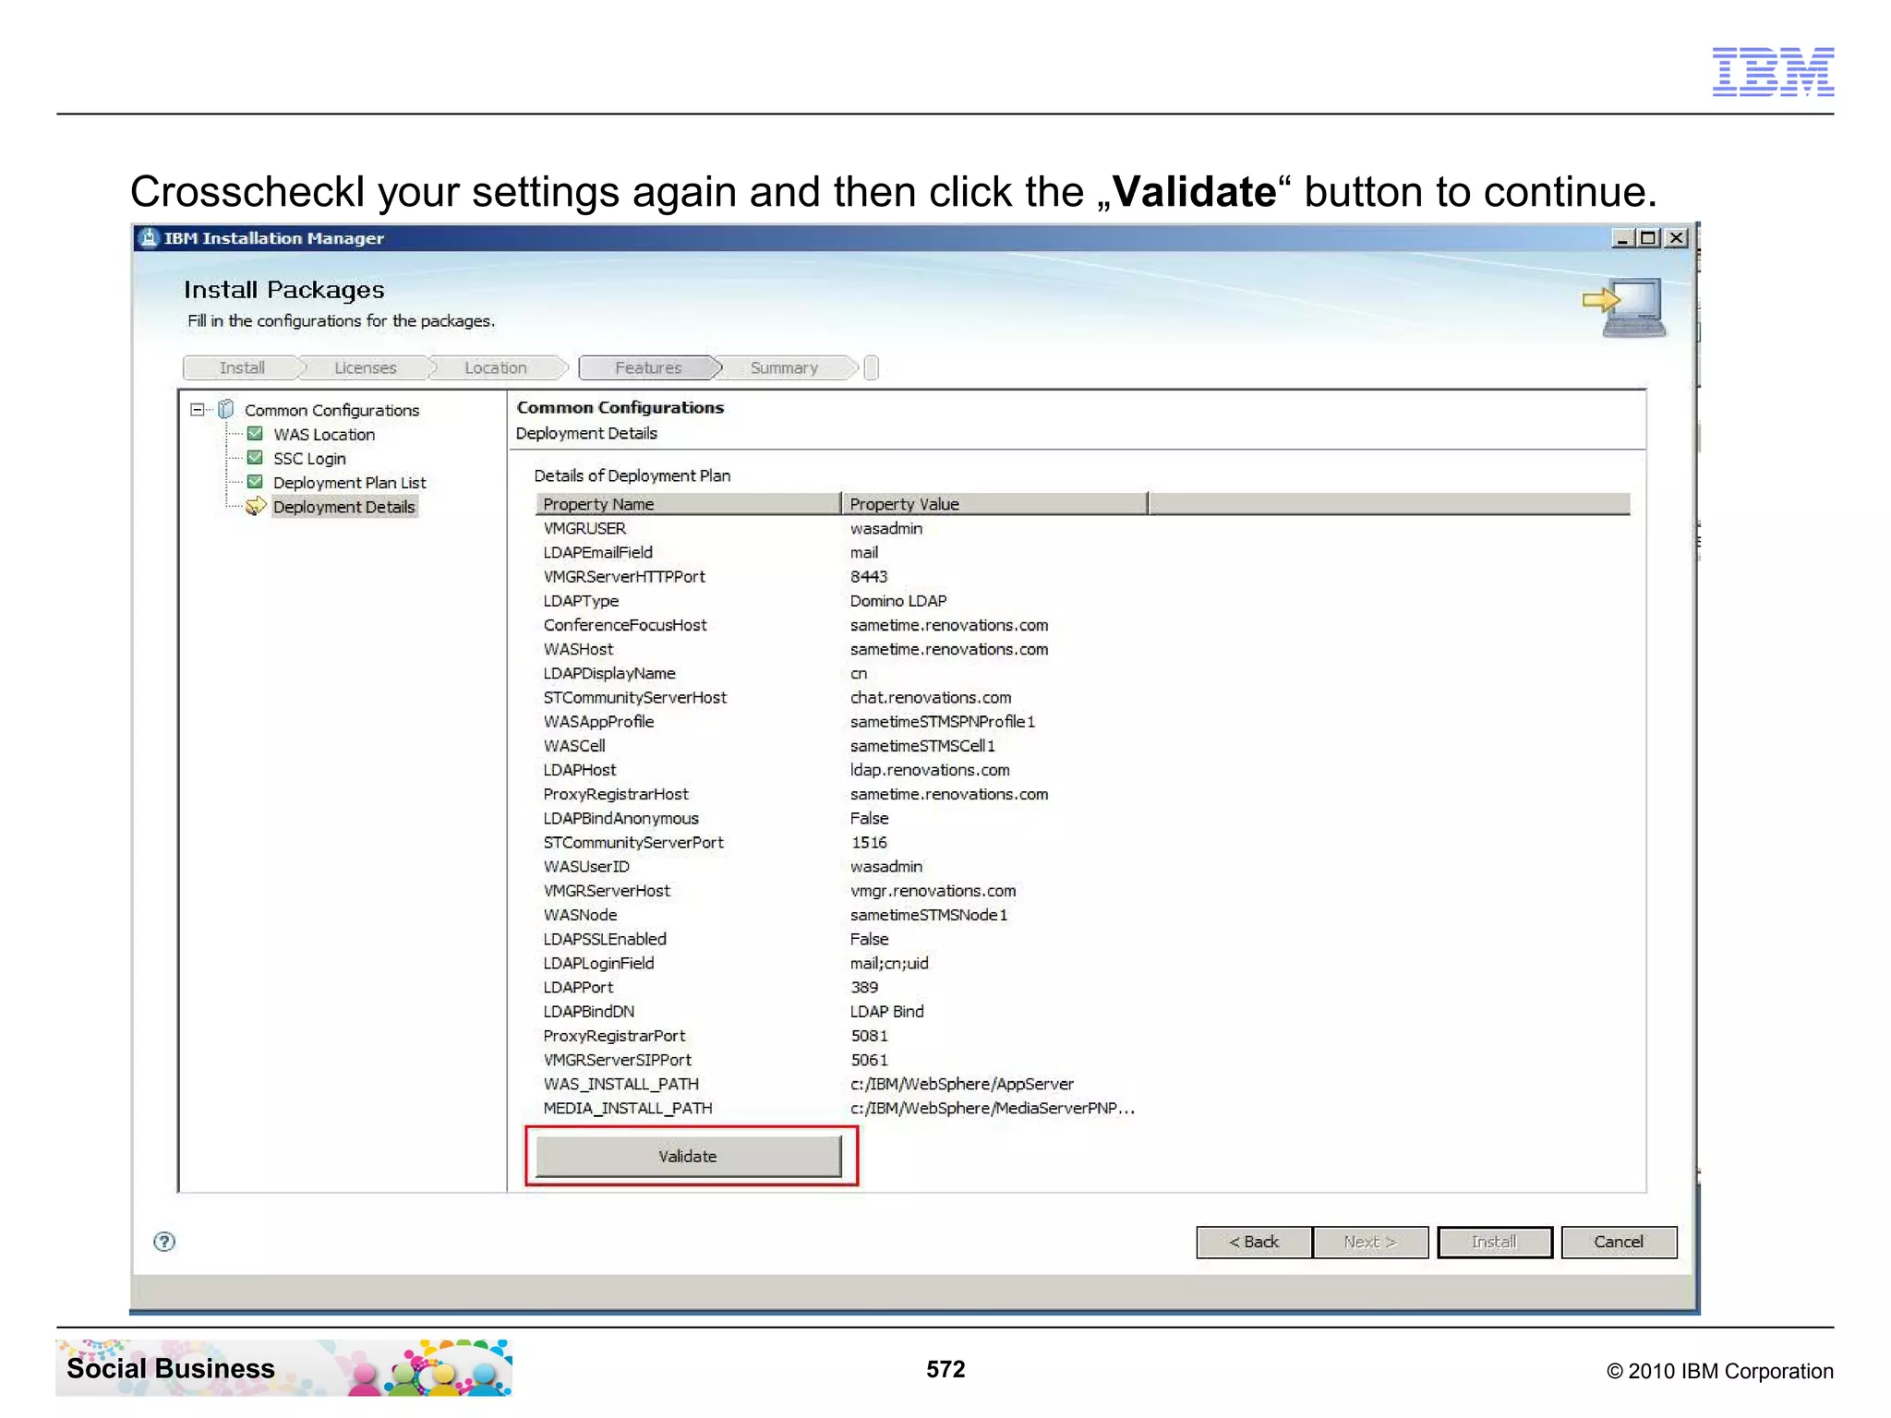1891x1418 pixels.
Task: Click the disabled Next button
Action: point(1370,1242)
